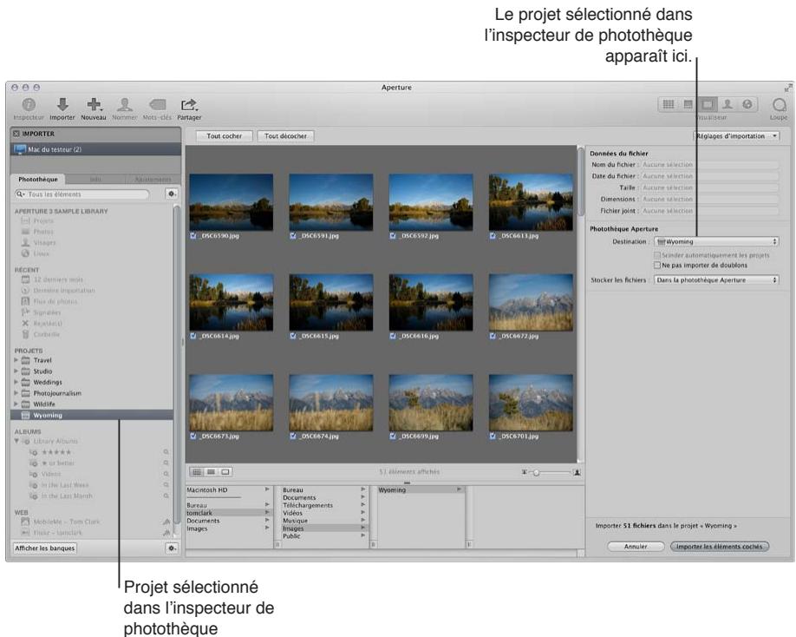Switch import browser to grid view

197,472
